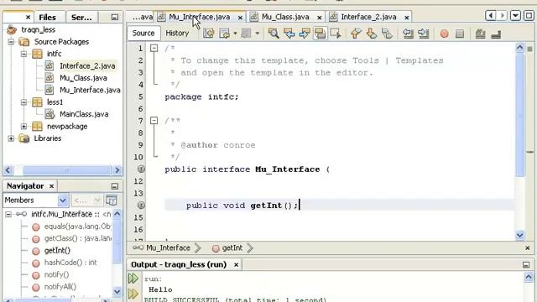Toggle Highlight Search in editor toolbar

(x=320, y=34)
